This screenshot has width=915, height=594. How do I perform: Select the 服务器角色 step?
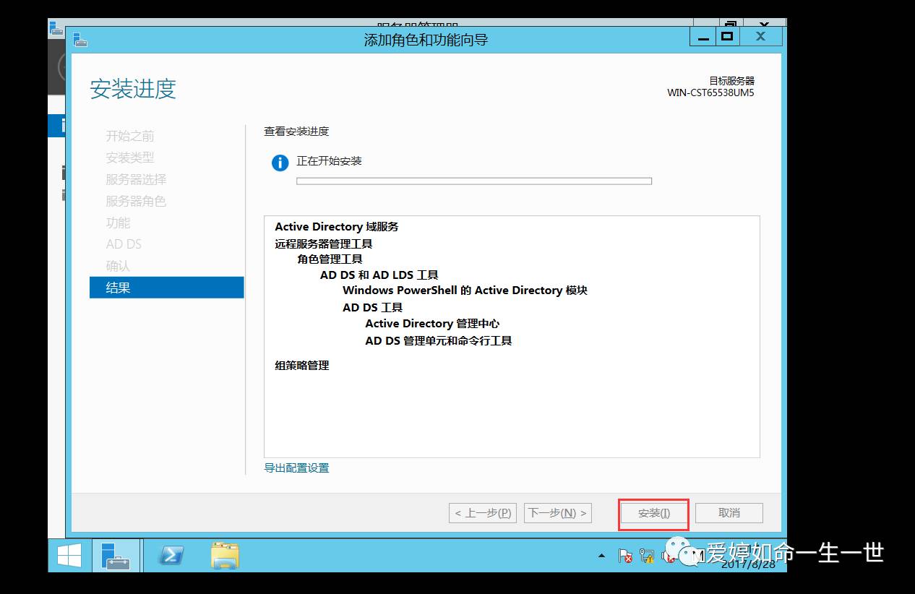[136, 201]
